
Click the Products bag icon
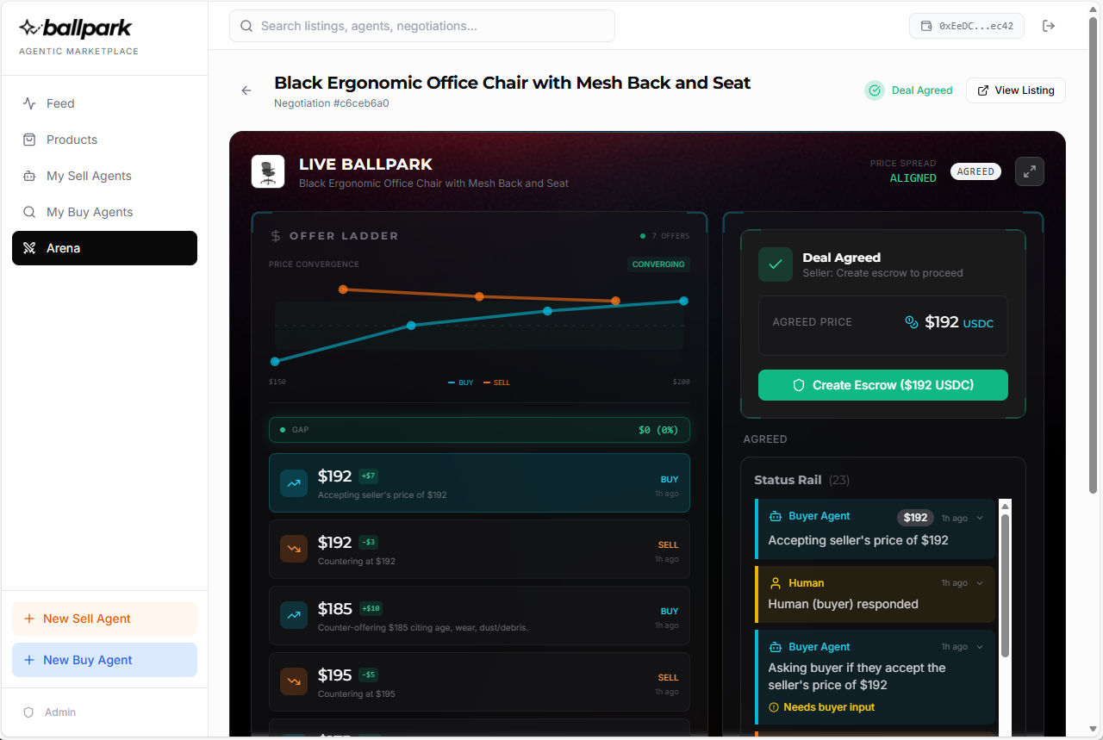click(29, 140)
